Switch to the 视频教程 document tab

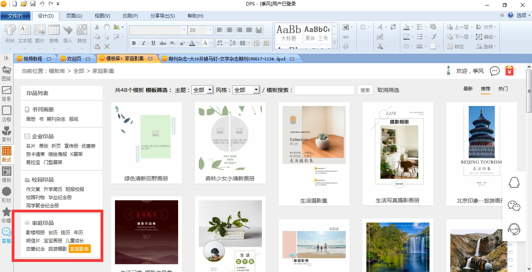(x=33, y=59)
